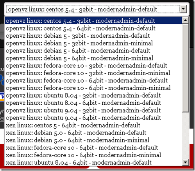Select openvz ubuntu 9.04 64bit modernadmin-default

click(x=93, y=118)
